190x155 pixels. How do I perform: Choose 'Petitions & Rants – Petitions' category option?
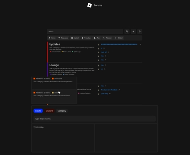(54, 83)
